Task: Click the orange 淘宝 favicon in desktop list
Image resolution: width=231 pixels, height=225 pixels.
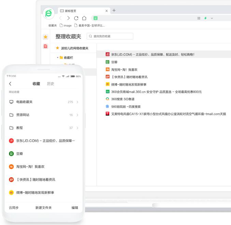Action: [x=107, y=69]
